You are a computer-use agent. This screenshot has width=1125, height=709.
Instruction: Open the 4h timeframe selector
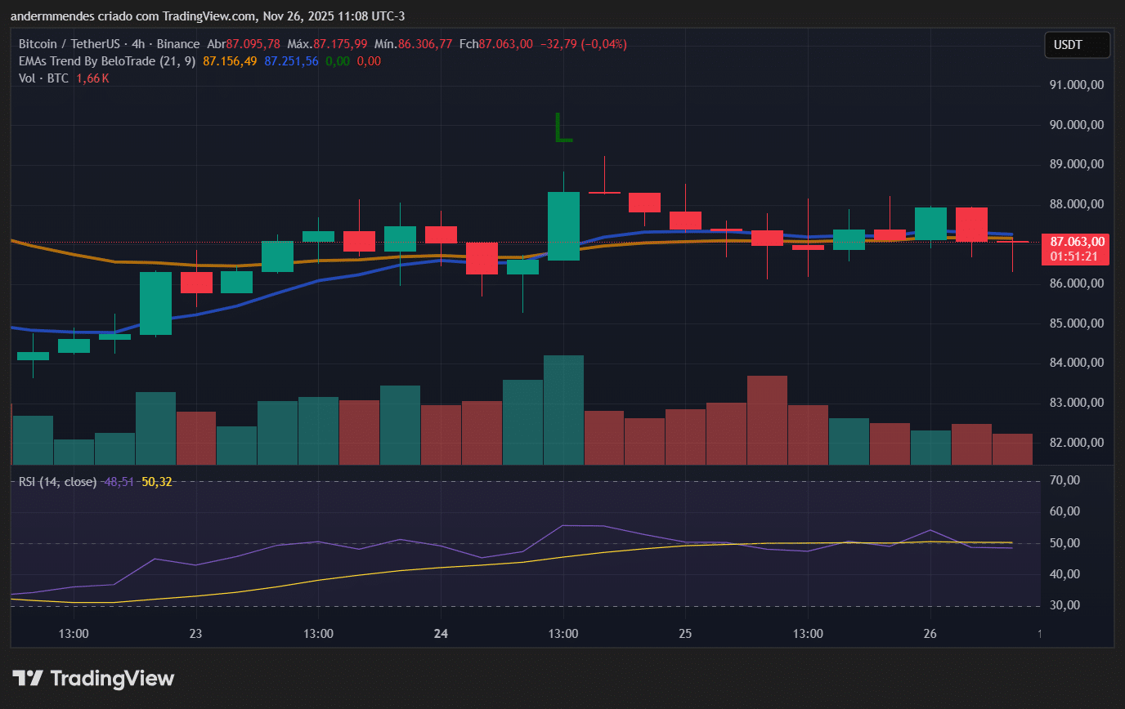141,43
